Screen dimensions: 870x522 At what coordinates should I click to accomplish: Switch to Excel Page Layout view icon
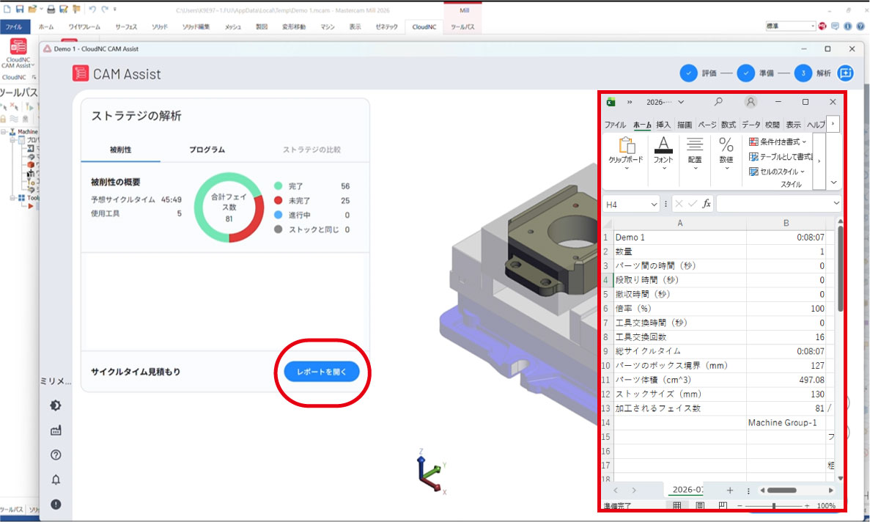[700, 505]
